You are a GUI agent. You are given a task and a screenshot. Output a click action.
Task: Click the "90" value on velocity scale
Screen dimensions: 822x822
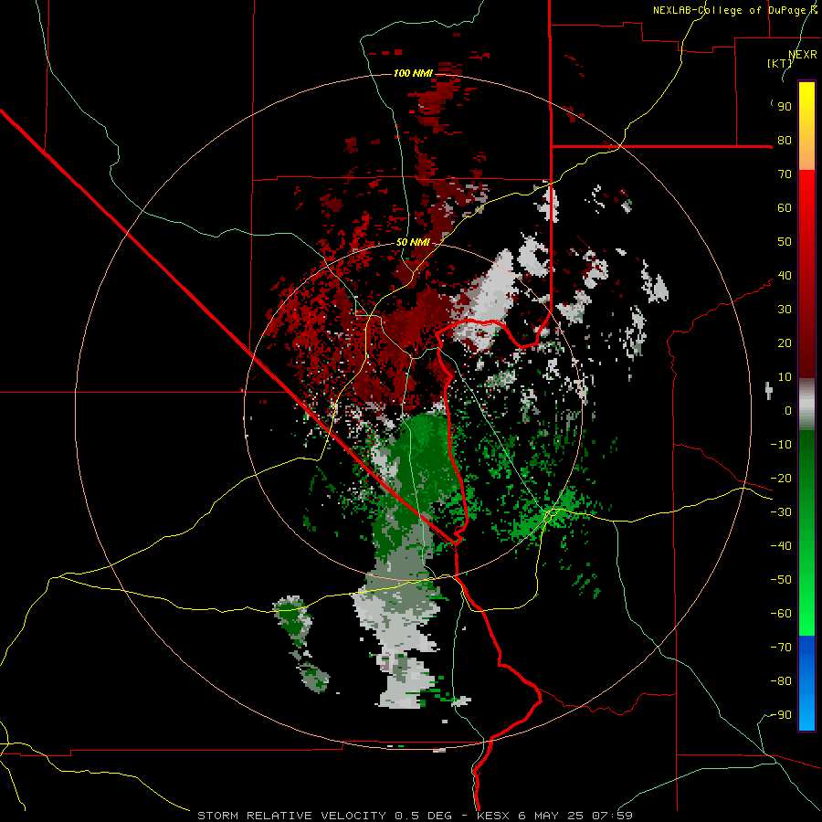(x=785, y=107)
